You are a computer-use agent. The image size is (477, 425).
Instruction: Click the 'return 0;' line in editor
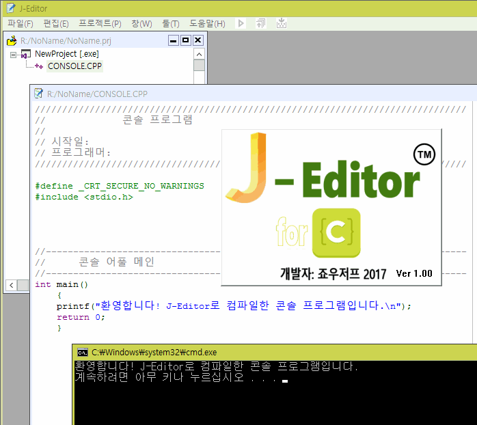81,317
